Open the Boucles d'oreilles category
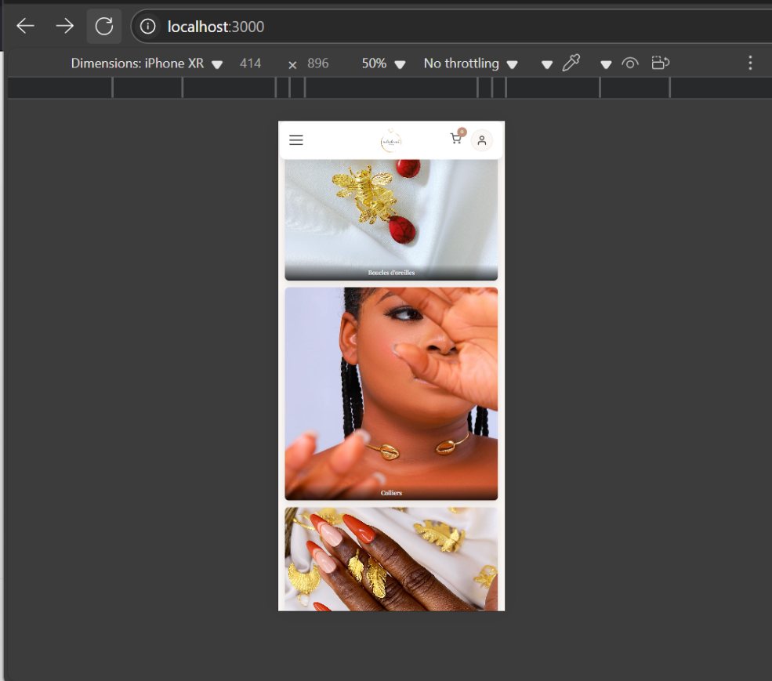The image size is (772, 681). [391, 219]
